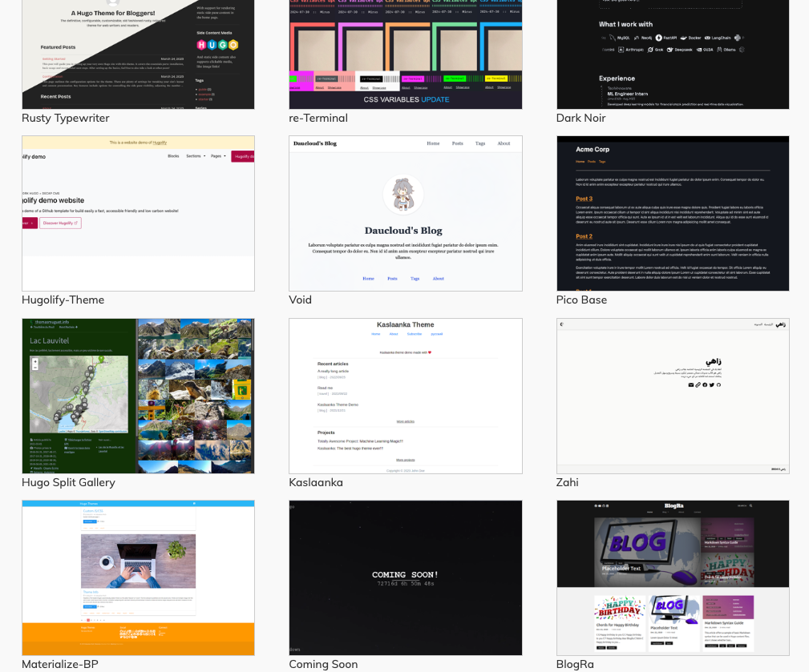Open the BlogRa theme thumbnail
Screen dimensions: 809x672
[x=673, y=577]
